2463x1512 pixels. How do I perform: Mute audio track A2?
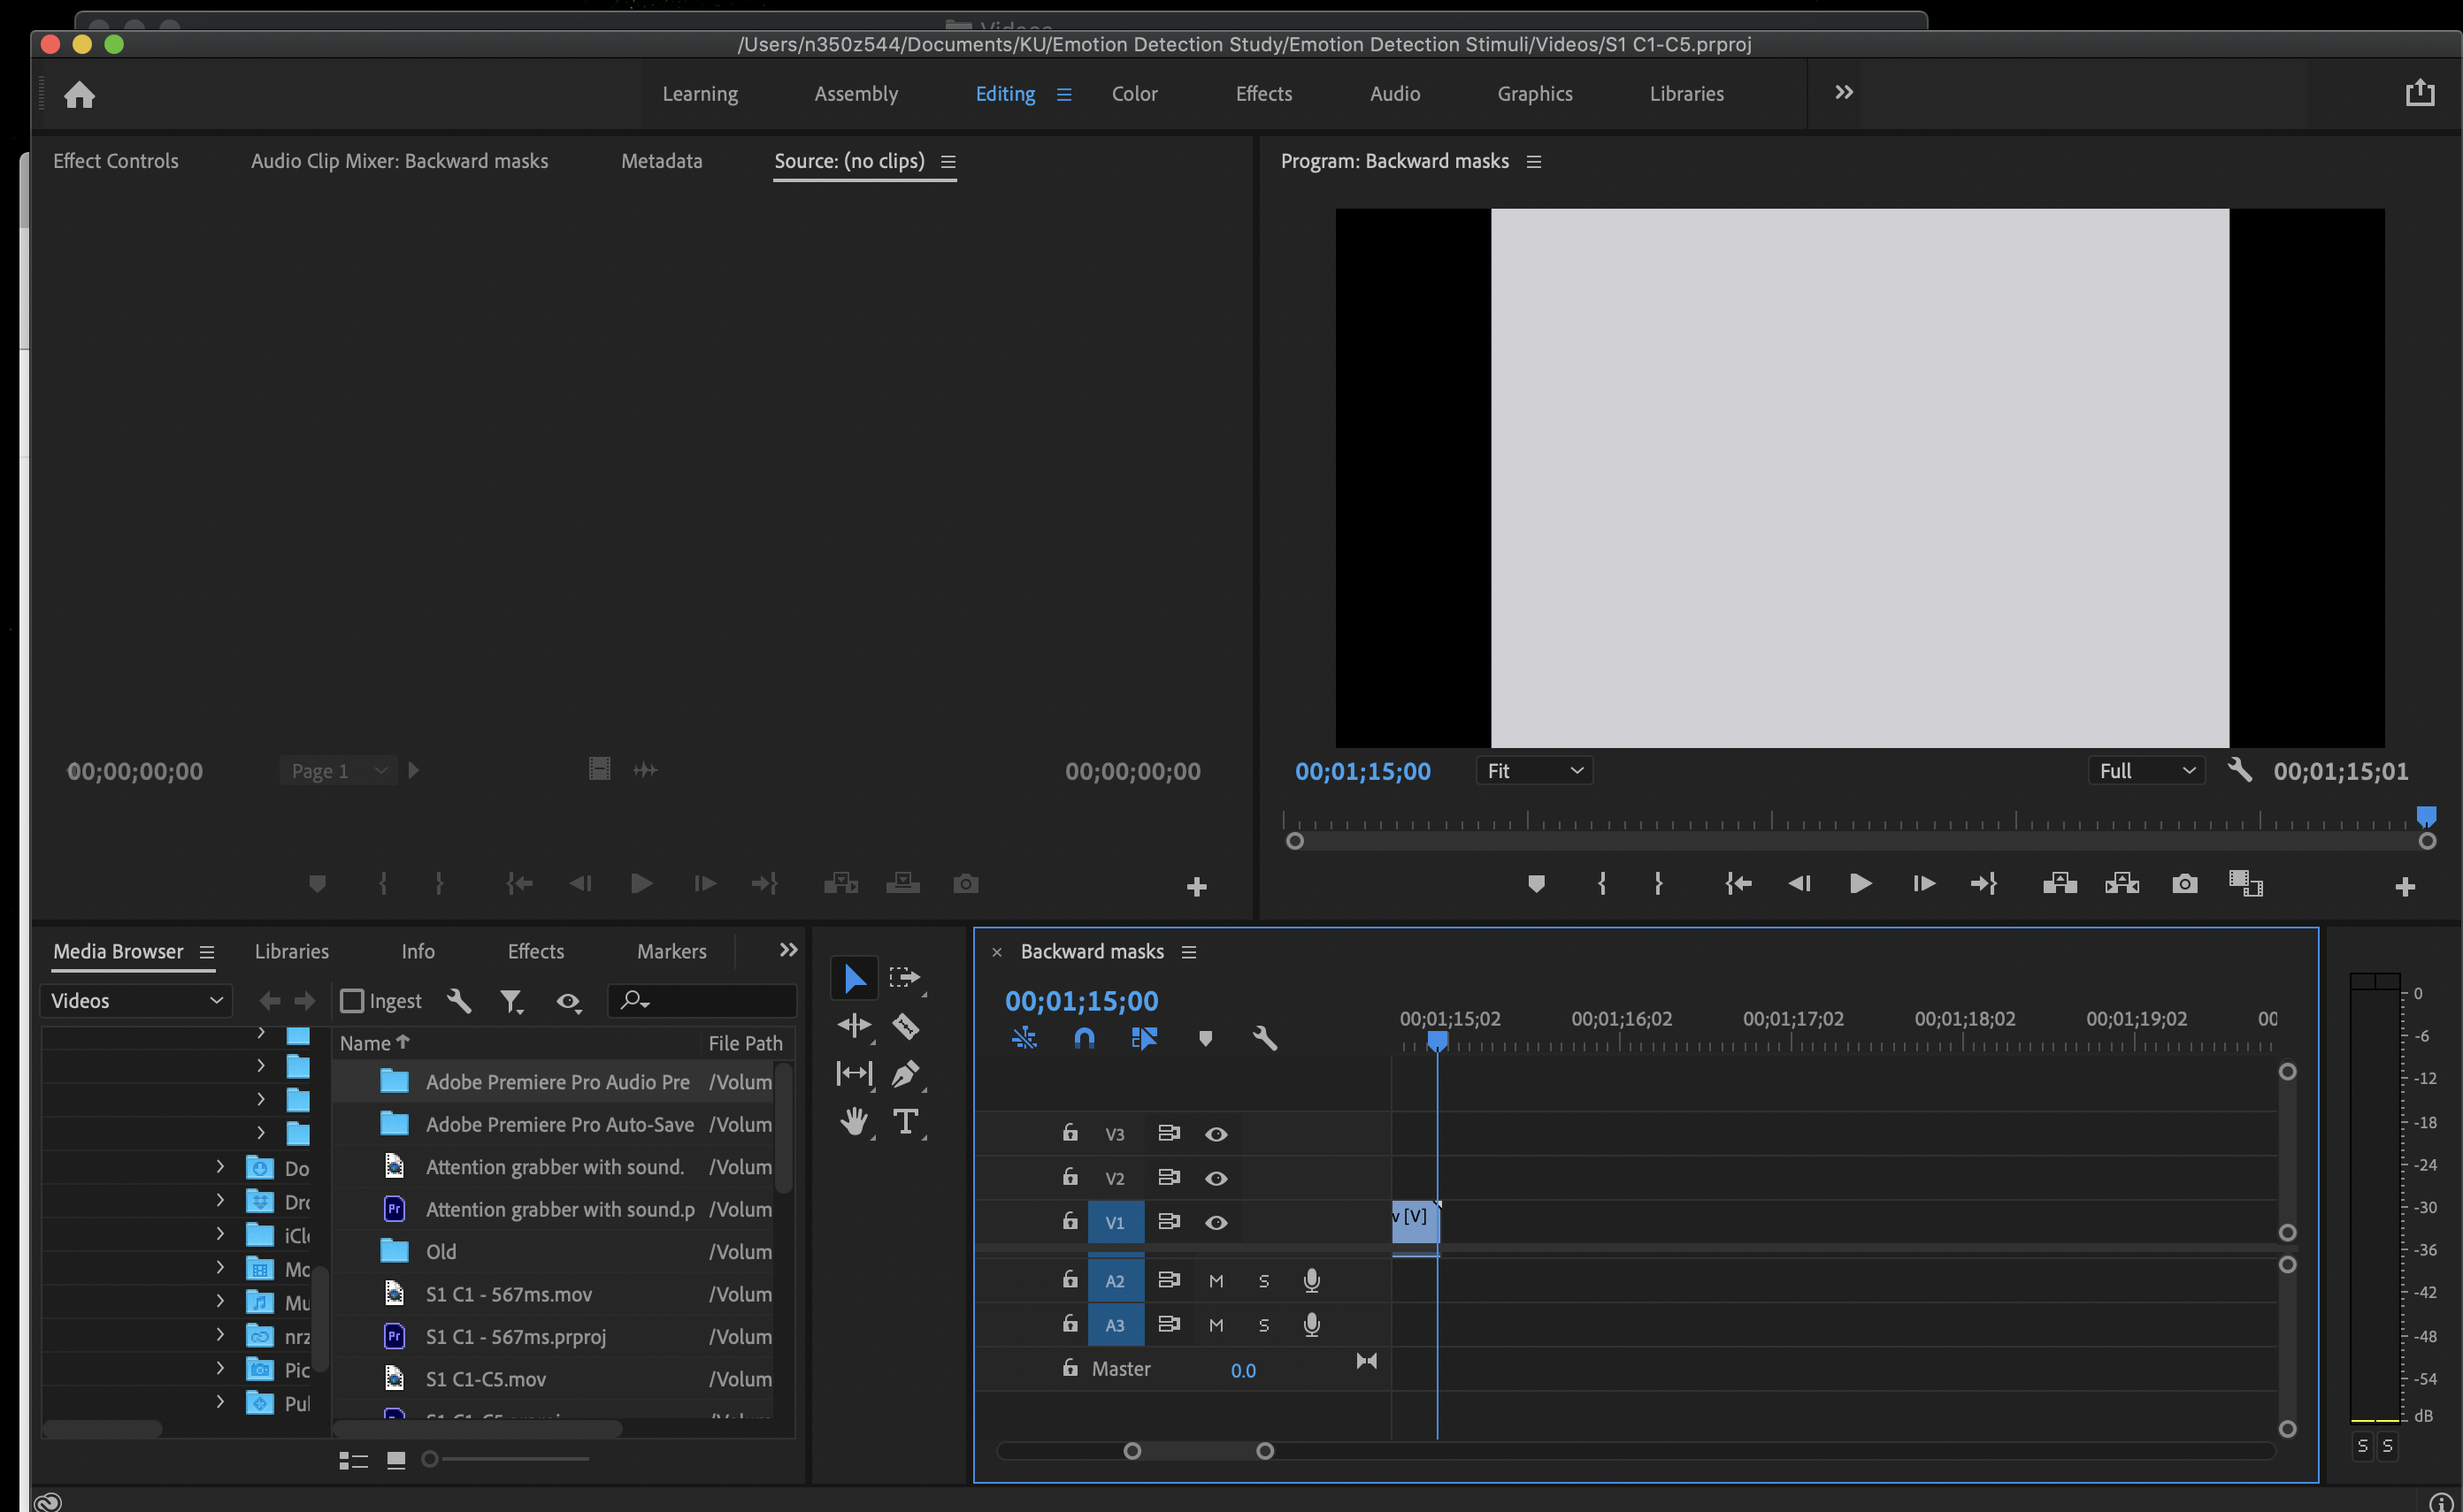(x=1216, y=1280)
